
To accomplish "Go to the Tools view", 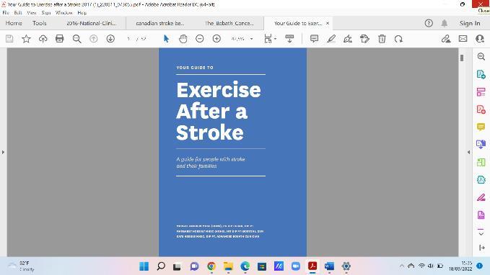I will 40,23.
